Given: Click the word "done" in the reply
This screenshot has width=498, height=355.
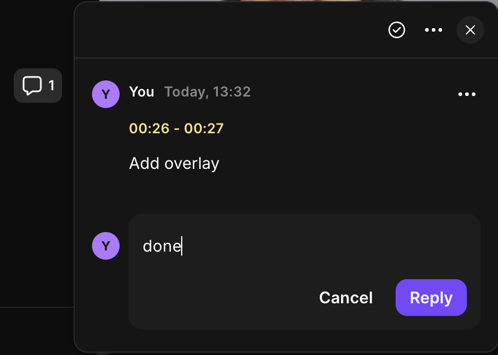Looking at the screenshot, I should point(162,246).
